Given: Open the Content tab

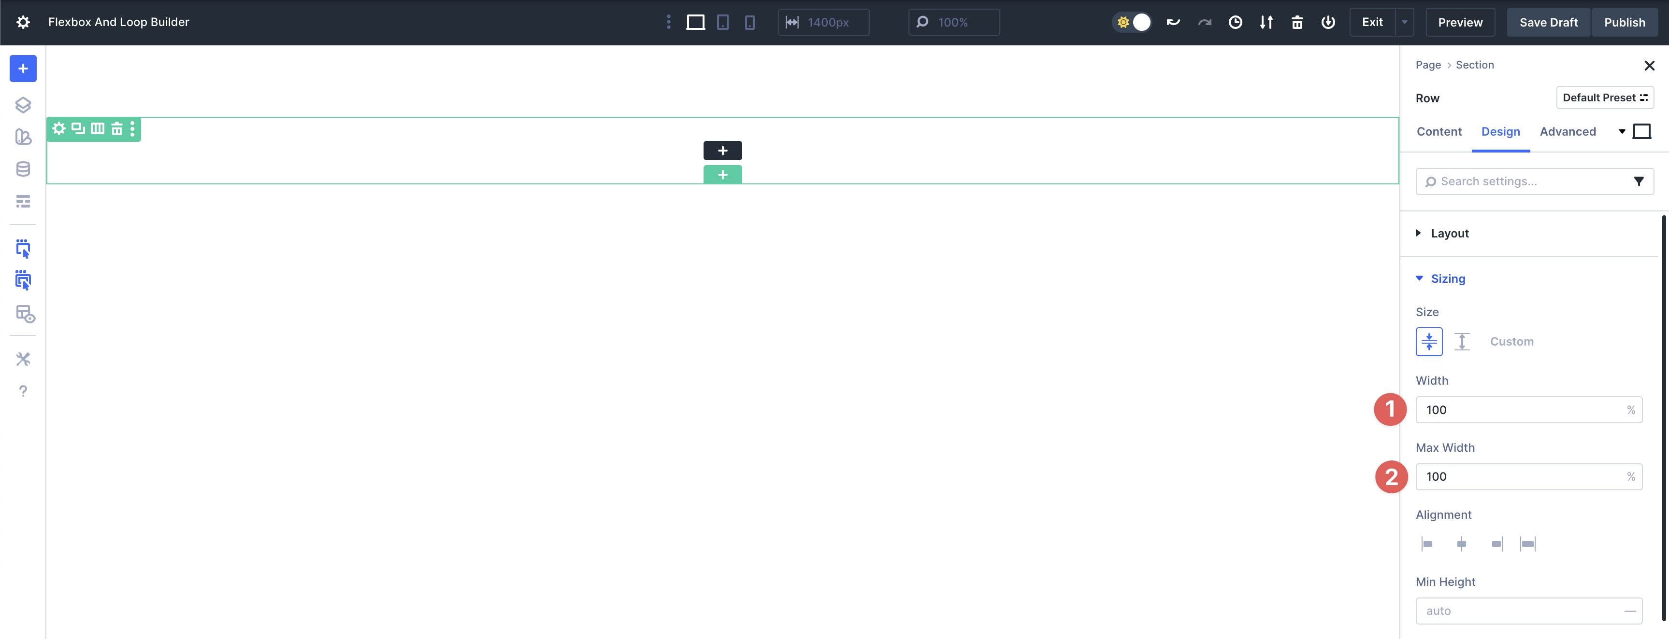Looking at the screenshot, I should point(1439,131).
